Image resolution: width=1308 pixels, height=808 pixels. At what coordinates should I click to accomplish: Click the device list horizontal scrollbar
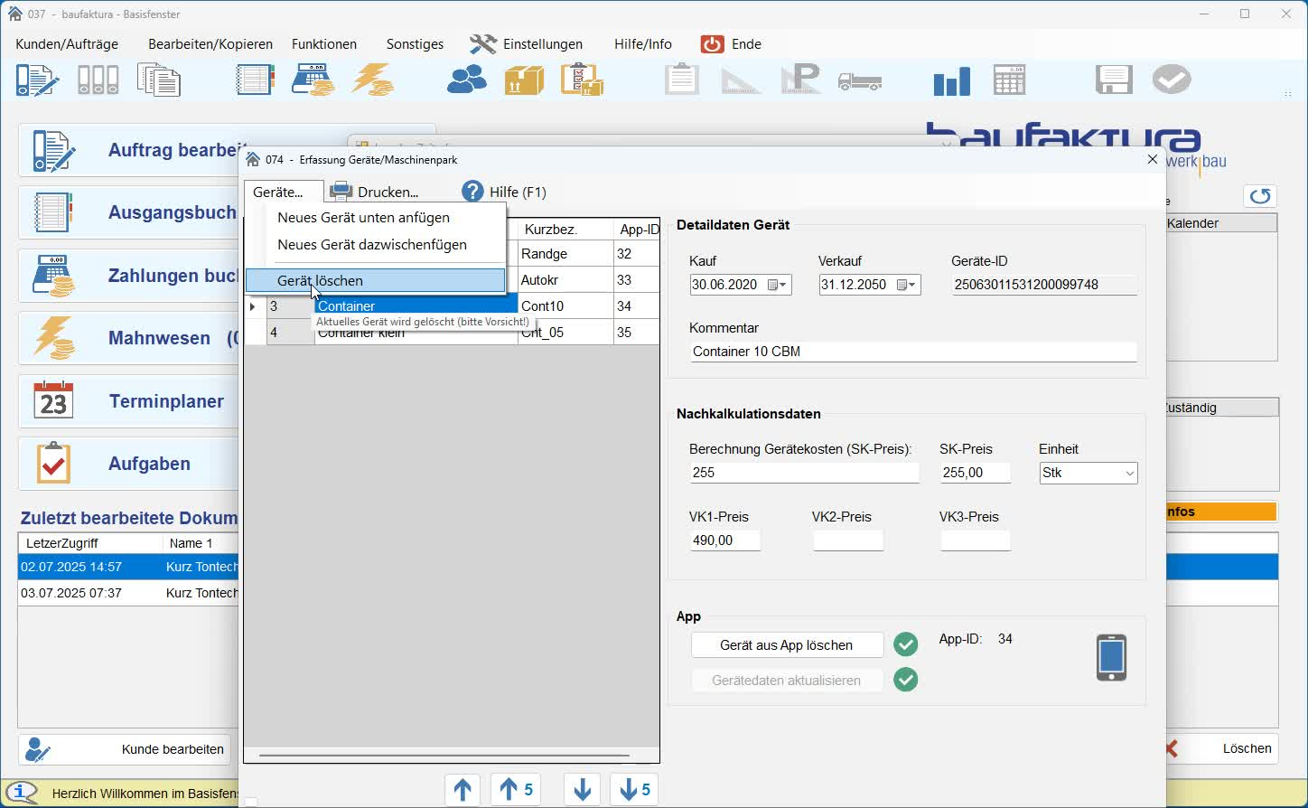(444, 755)
